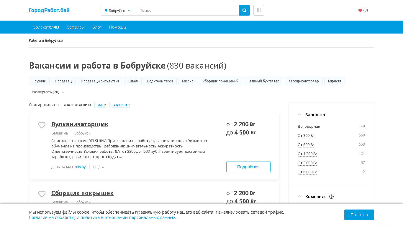Image resolution: width=403 pixels, height=226 pixels.
Task: Open the Помощь menu item
Action: pyautogui.click(x=117, y=27)
